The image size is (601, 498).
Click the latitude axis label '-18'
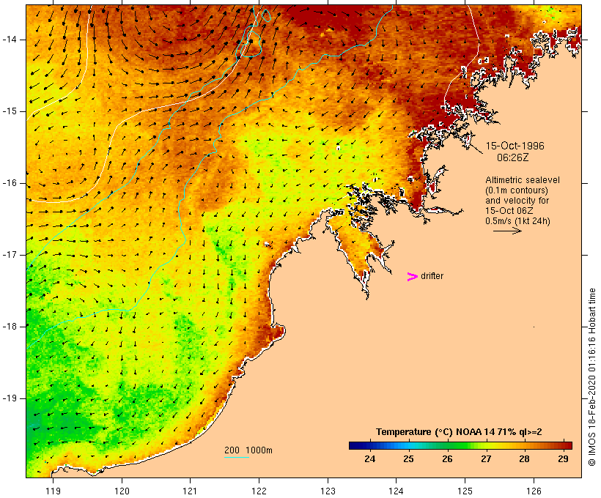pyautogui.click(x=10, y=327)
